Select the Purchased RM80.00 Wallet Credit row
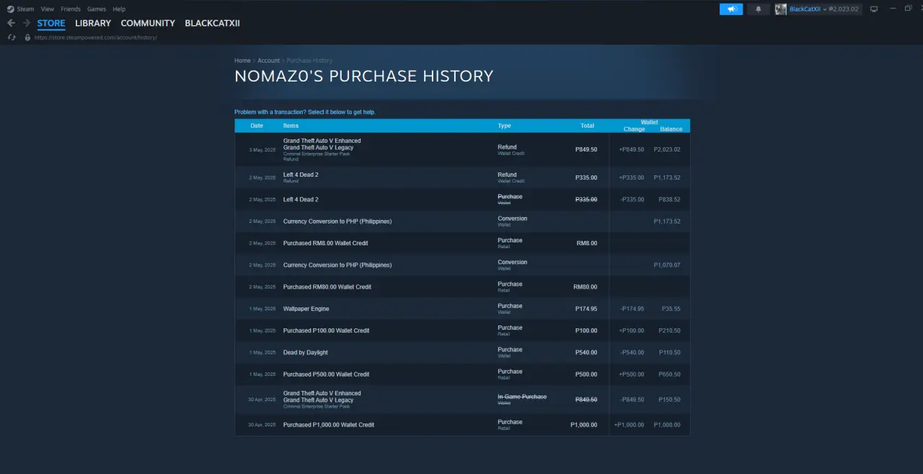Viewport: 923px width, 474px height. (462, 287)
